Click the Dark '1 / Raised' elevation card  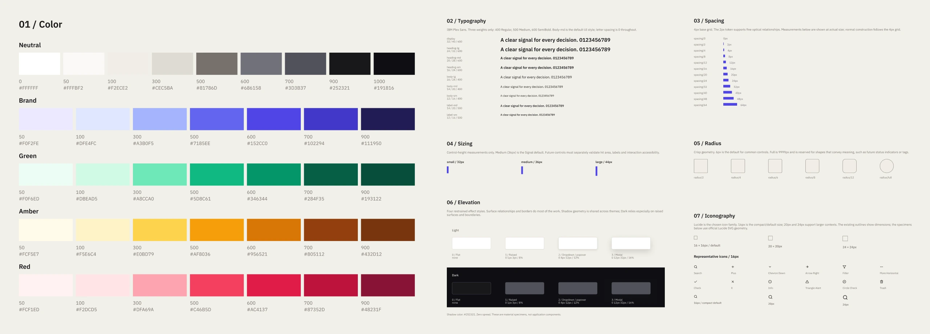[525, 288]
